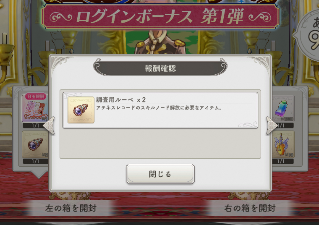Viewport: 319px width, 225px height.
Task: Click the loupe x2 icon in left panel
Action: (x=35, y=144)
